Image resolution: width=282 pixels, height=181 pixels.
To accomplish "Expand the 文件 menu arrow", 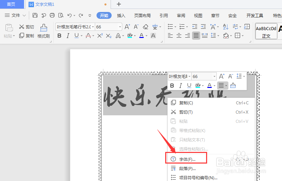I will 24,15.
